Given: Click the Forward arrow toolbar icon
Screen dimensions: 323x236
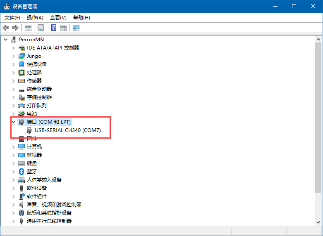Looking at the screenshot, I should [15, 28].
